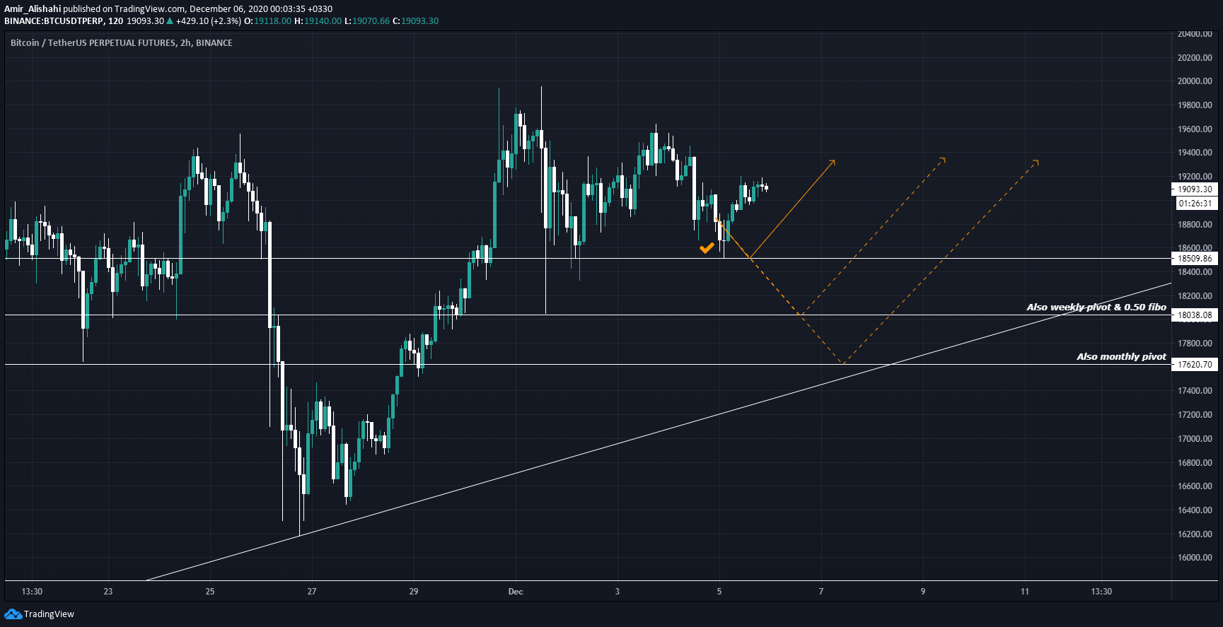This screenshot has width=1223, height=627.
Task: Click the 'Dec' date label on time axis
Action: (516, 592)
